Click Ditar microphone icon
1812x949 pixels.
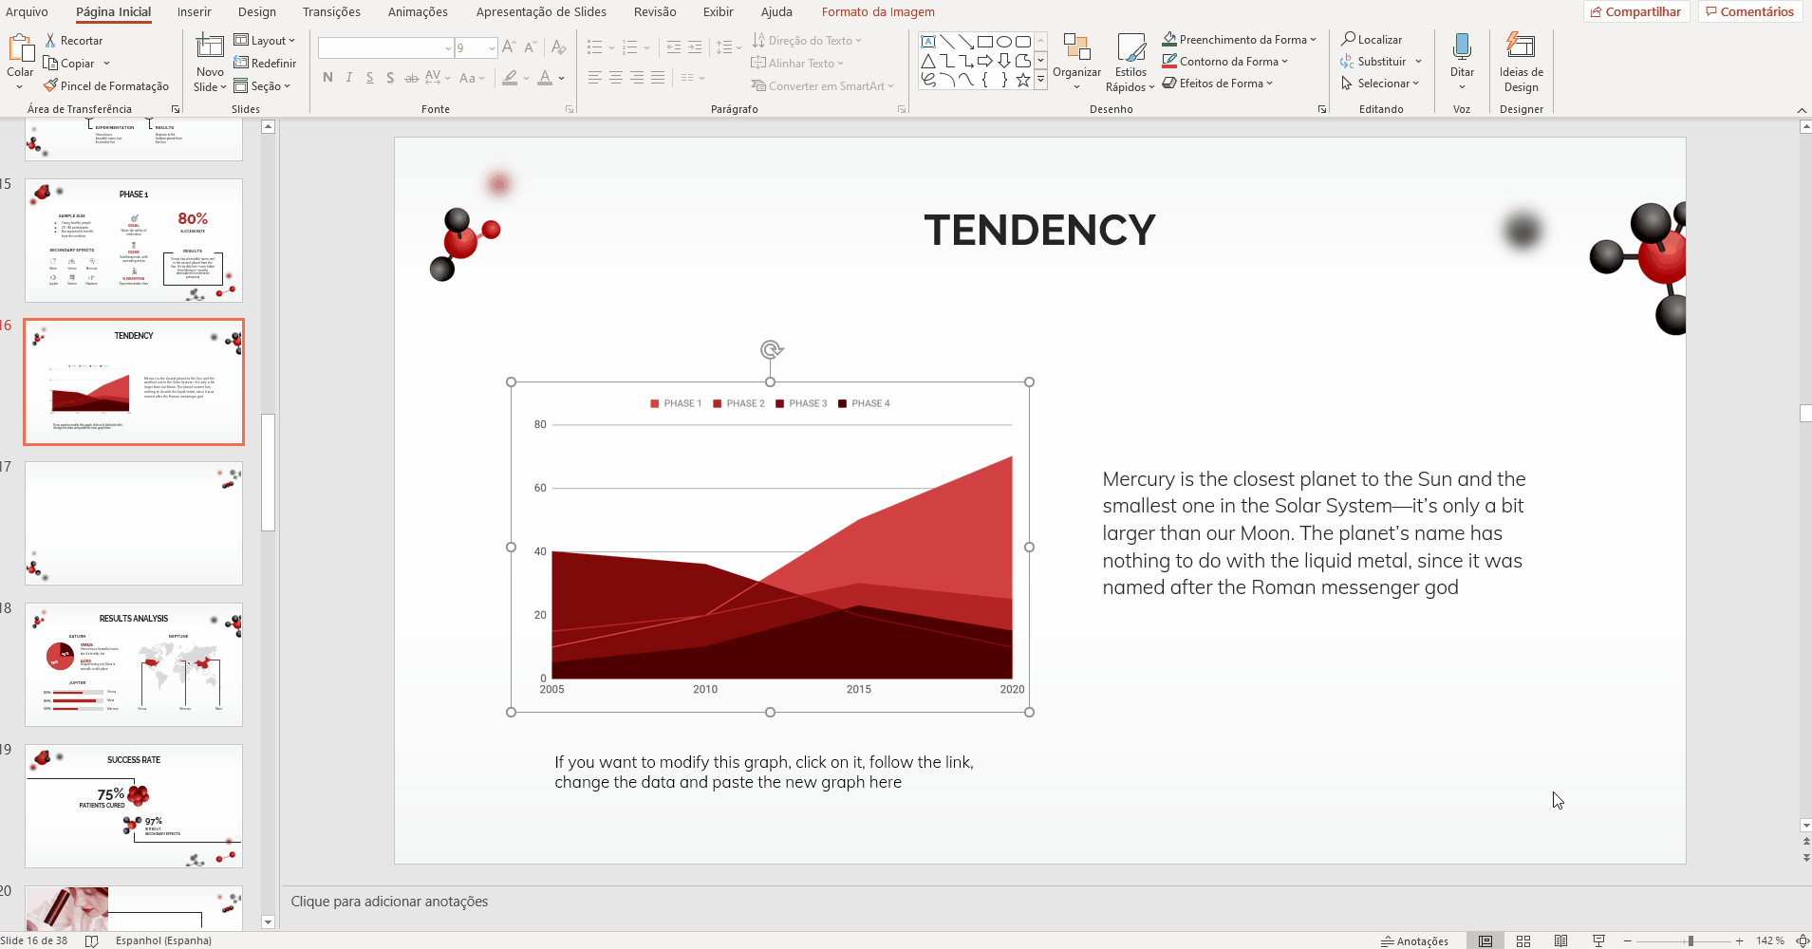coord(1462,47)
